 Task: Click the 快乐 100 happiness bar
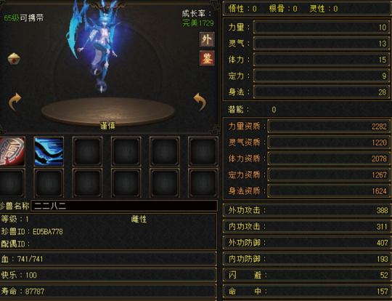click(x=108, y=275)
